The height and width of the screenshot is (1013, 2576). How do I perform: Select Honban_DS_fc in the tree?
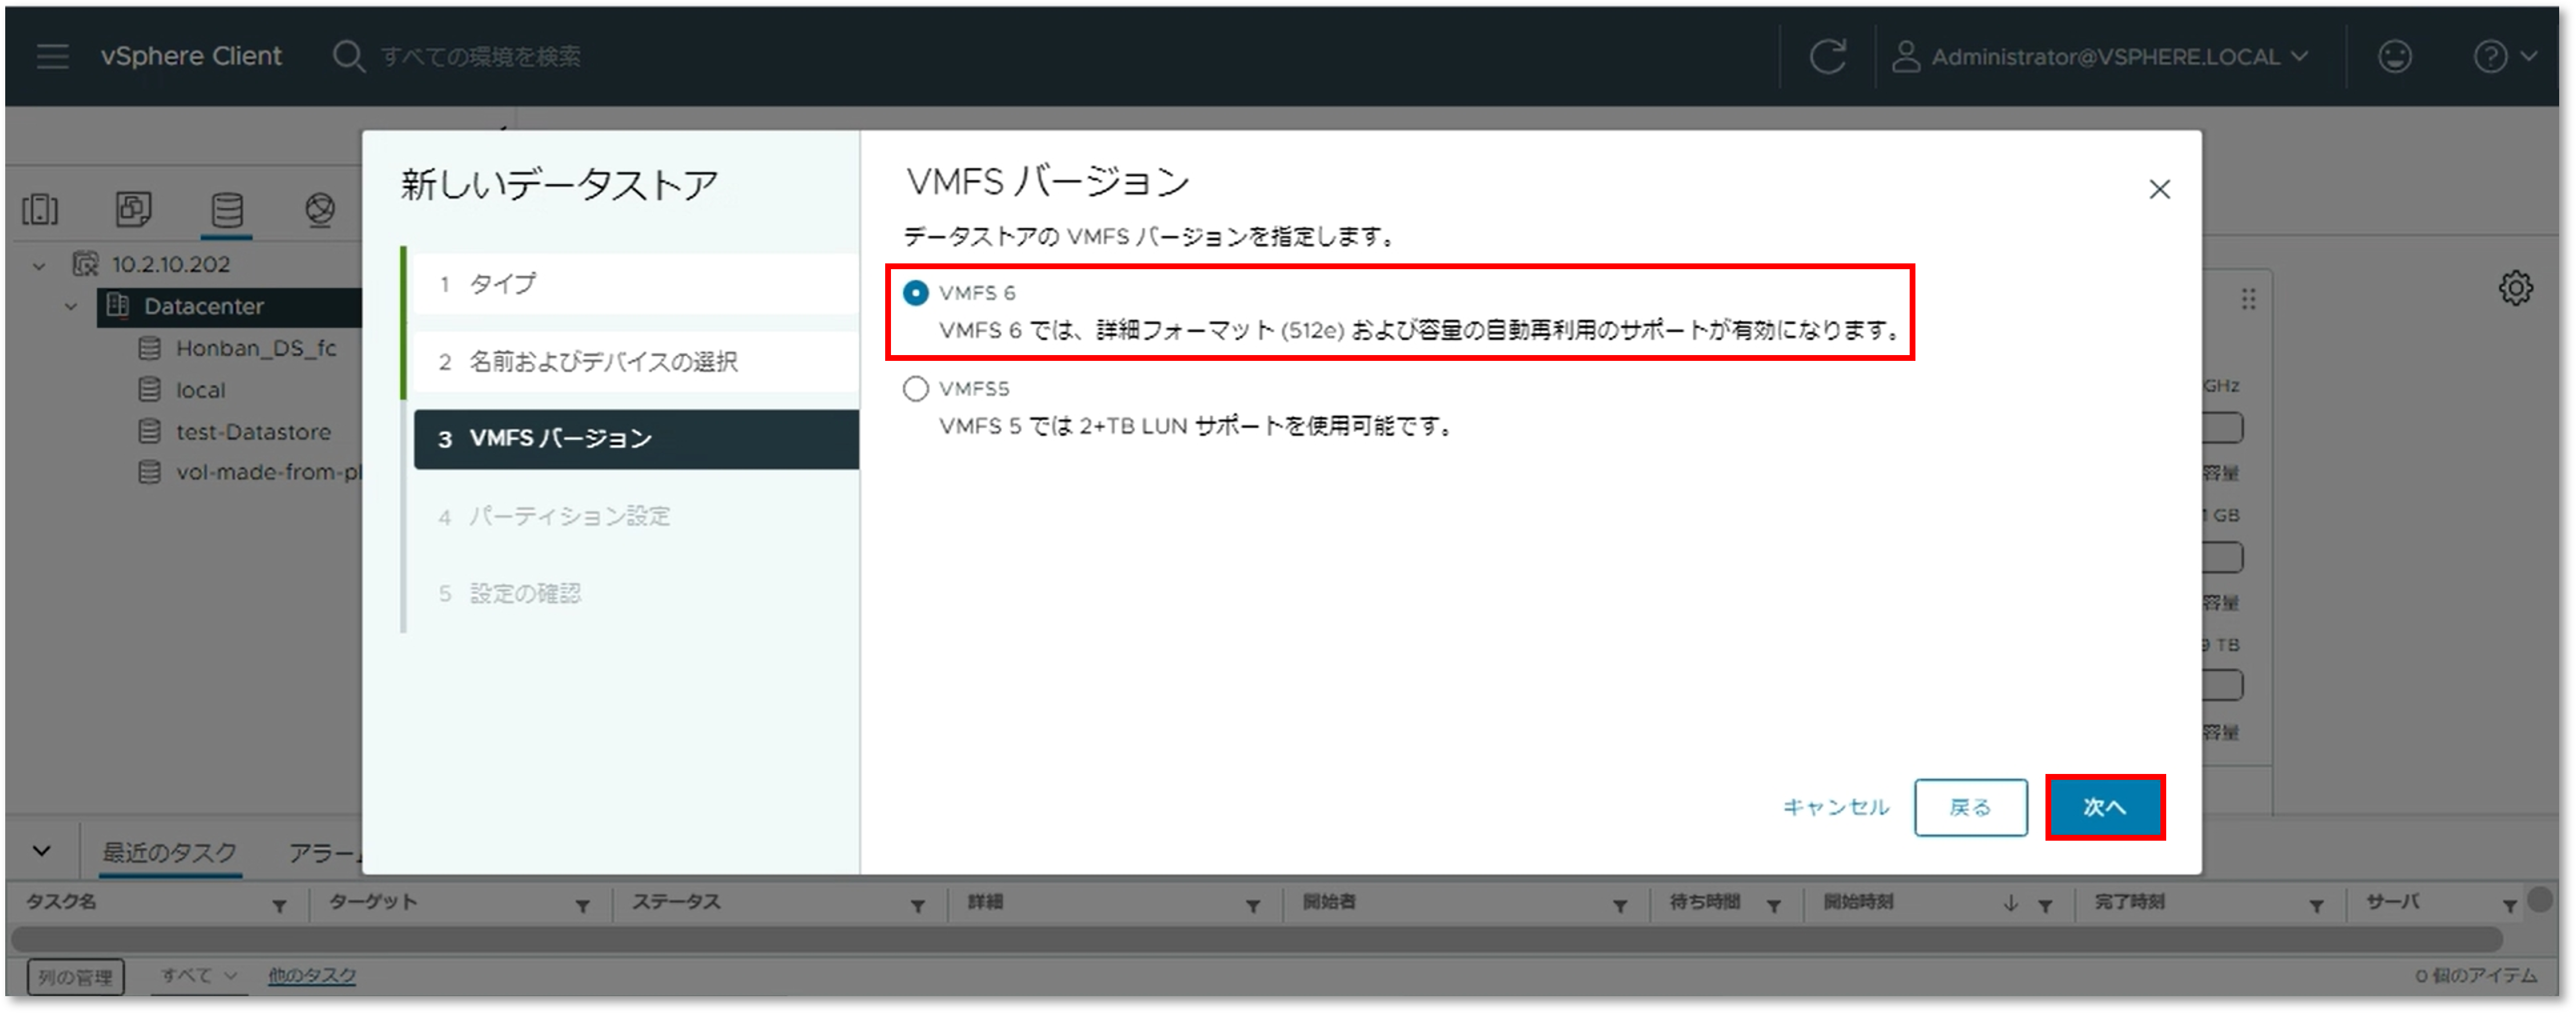click(x=256, y=348)
